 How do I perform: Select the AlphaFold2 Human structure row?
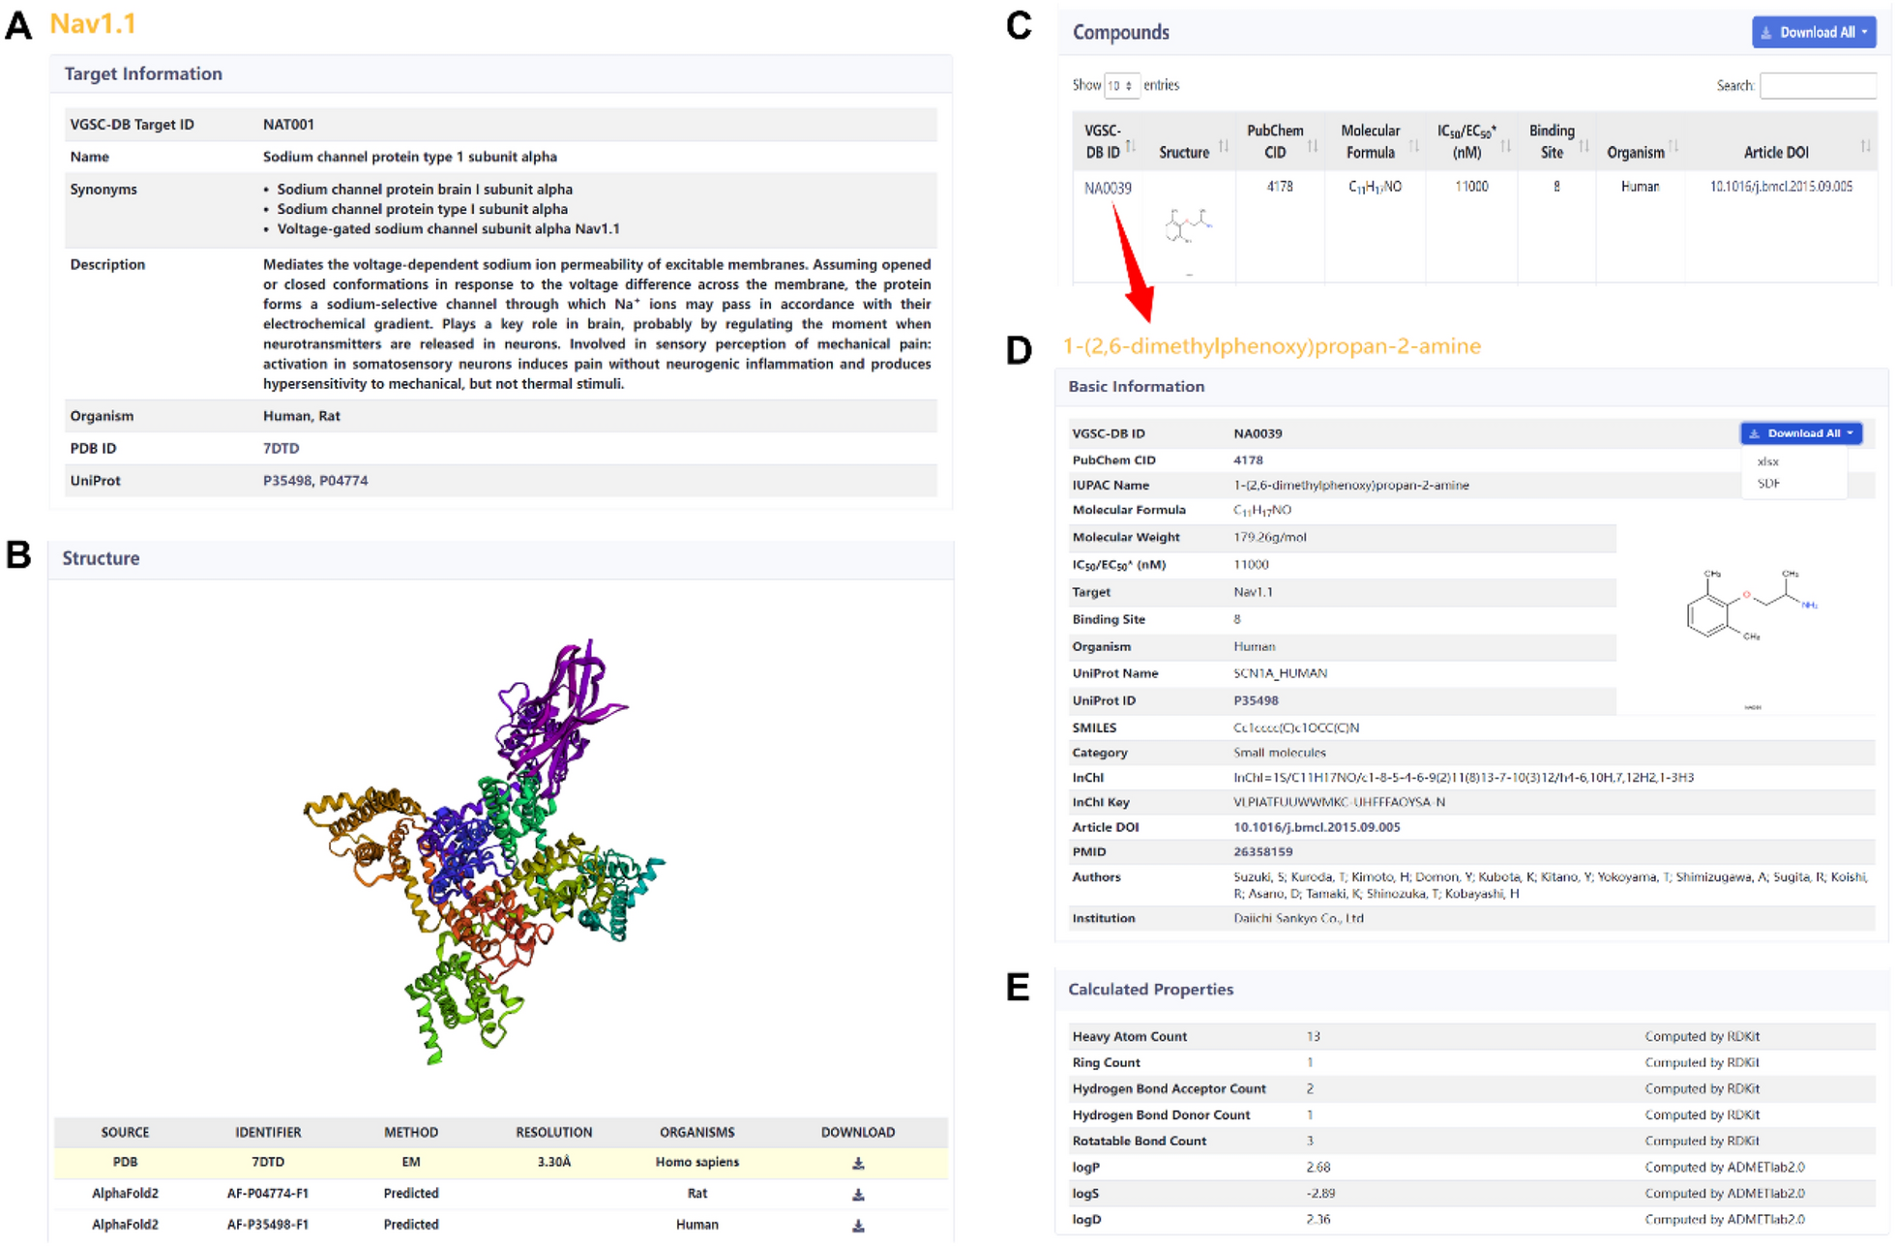(x=501, y=1225)
